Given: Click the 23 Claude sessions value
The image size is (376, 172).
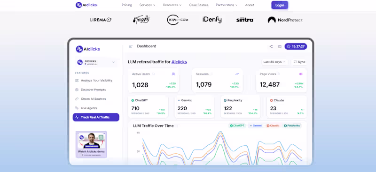Looking at the screenshot, I should point(273,108).
